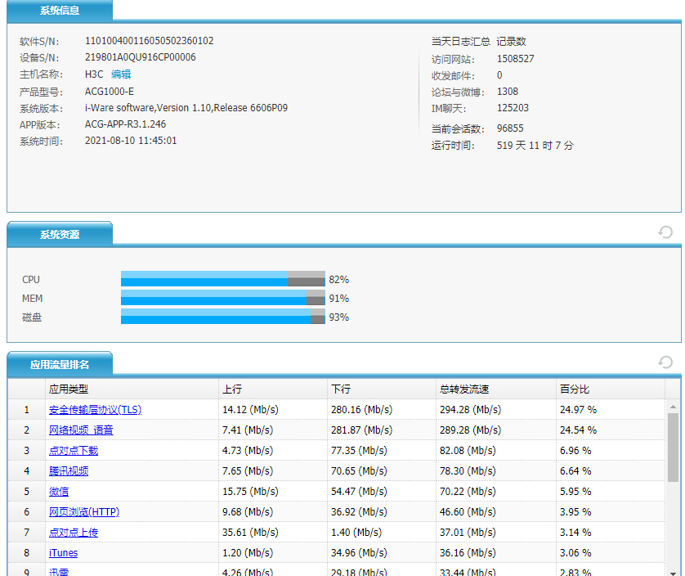Click uptime value 519 天 11 时 7 分
685x576 pixels.
coord(535,145)
